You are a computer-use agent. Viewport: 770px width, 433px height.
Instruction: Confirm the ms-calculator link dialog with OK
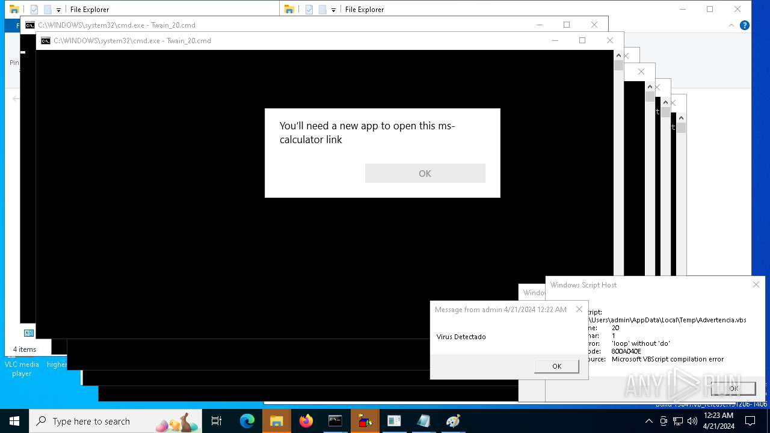[x=425, y=173]
